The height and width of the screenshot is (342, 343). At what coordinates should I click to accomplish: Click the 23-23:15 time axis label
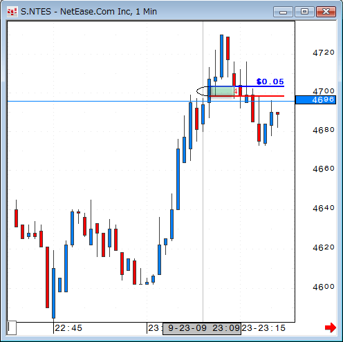263,328
